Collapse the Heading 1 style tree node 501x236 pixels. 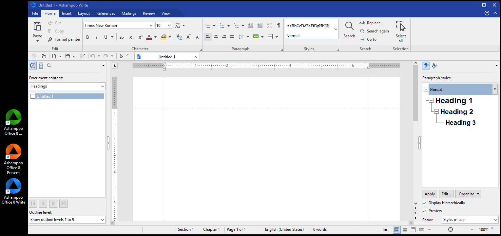[x=431, y=100]
